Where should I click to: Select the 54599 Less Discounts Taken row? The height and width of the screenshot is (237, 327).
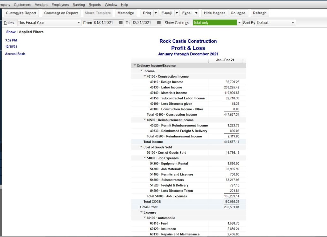(188, 191)
